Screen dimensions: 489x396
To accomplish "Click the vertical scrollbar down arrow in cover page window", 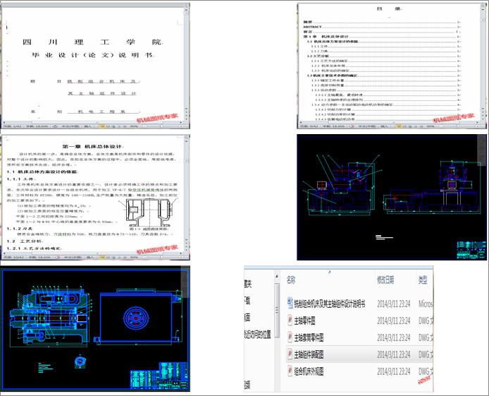I will [x=187, y=110].
